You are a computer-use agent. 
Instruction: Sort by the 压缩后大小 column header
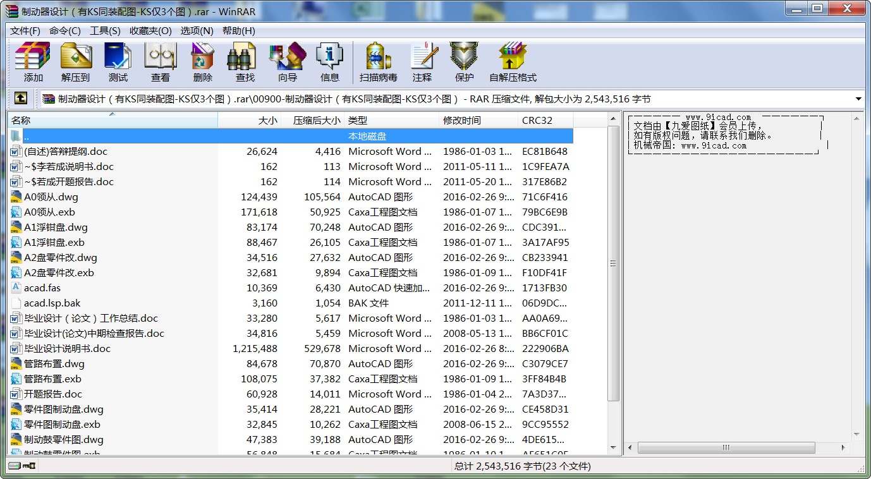pyautogui.click(x=313, y=120)
